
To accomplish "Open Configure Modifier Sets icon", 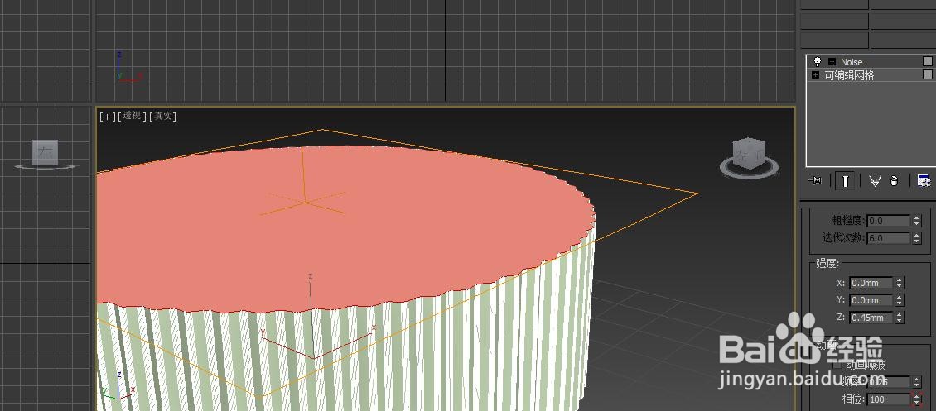I will click(924, 181).
